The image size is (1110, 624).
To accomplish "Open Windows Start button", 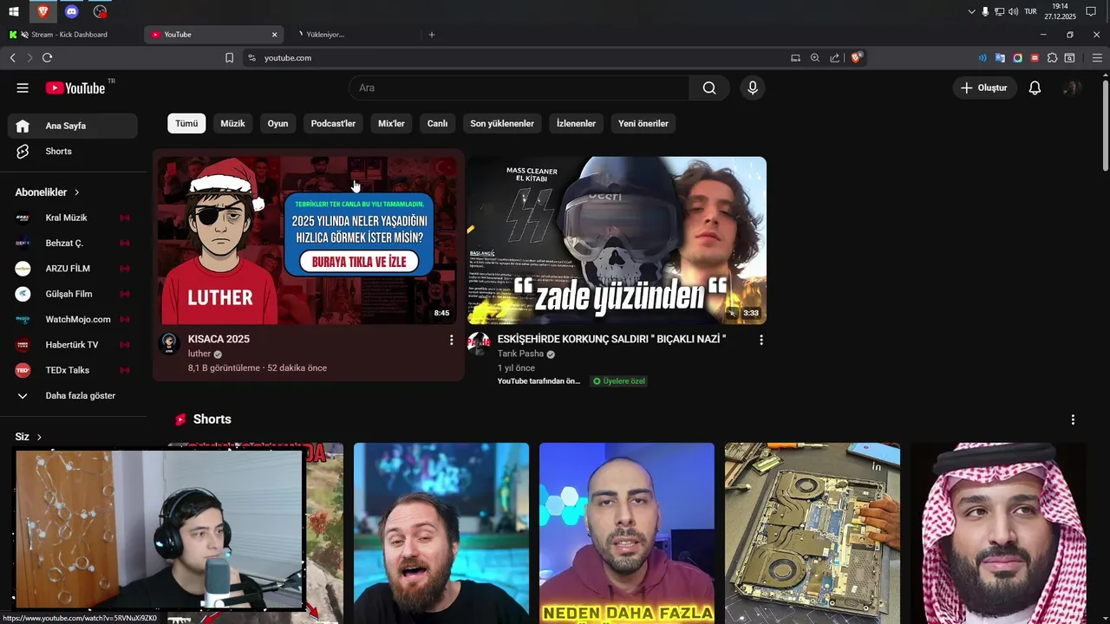I will (14, 11).
